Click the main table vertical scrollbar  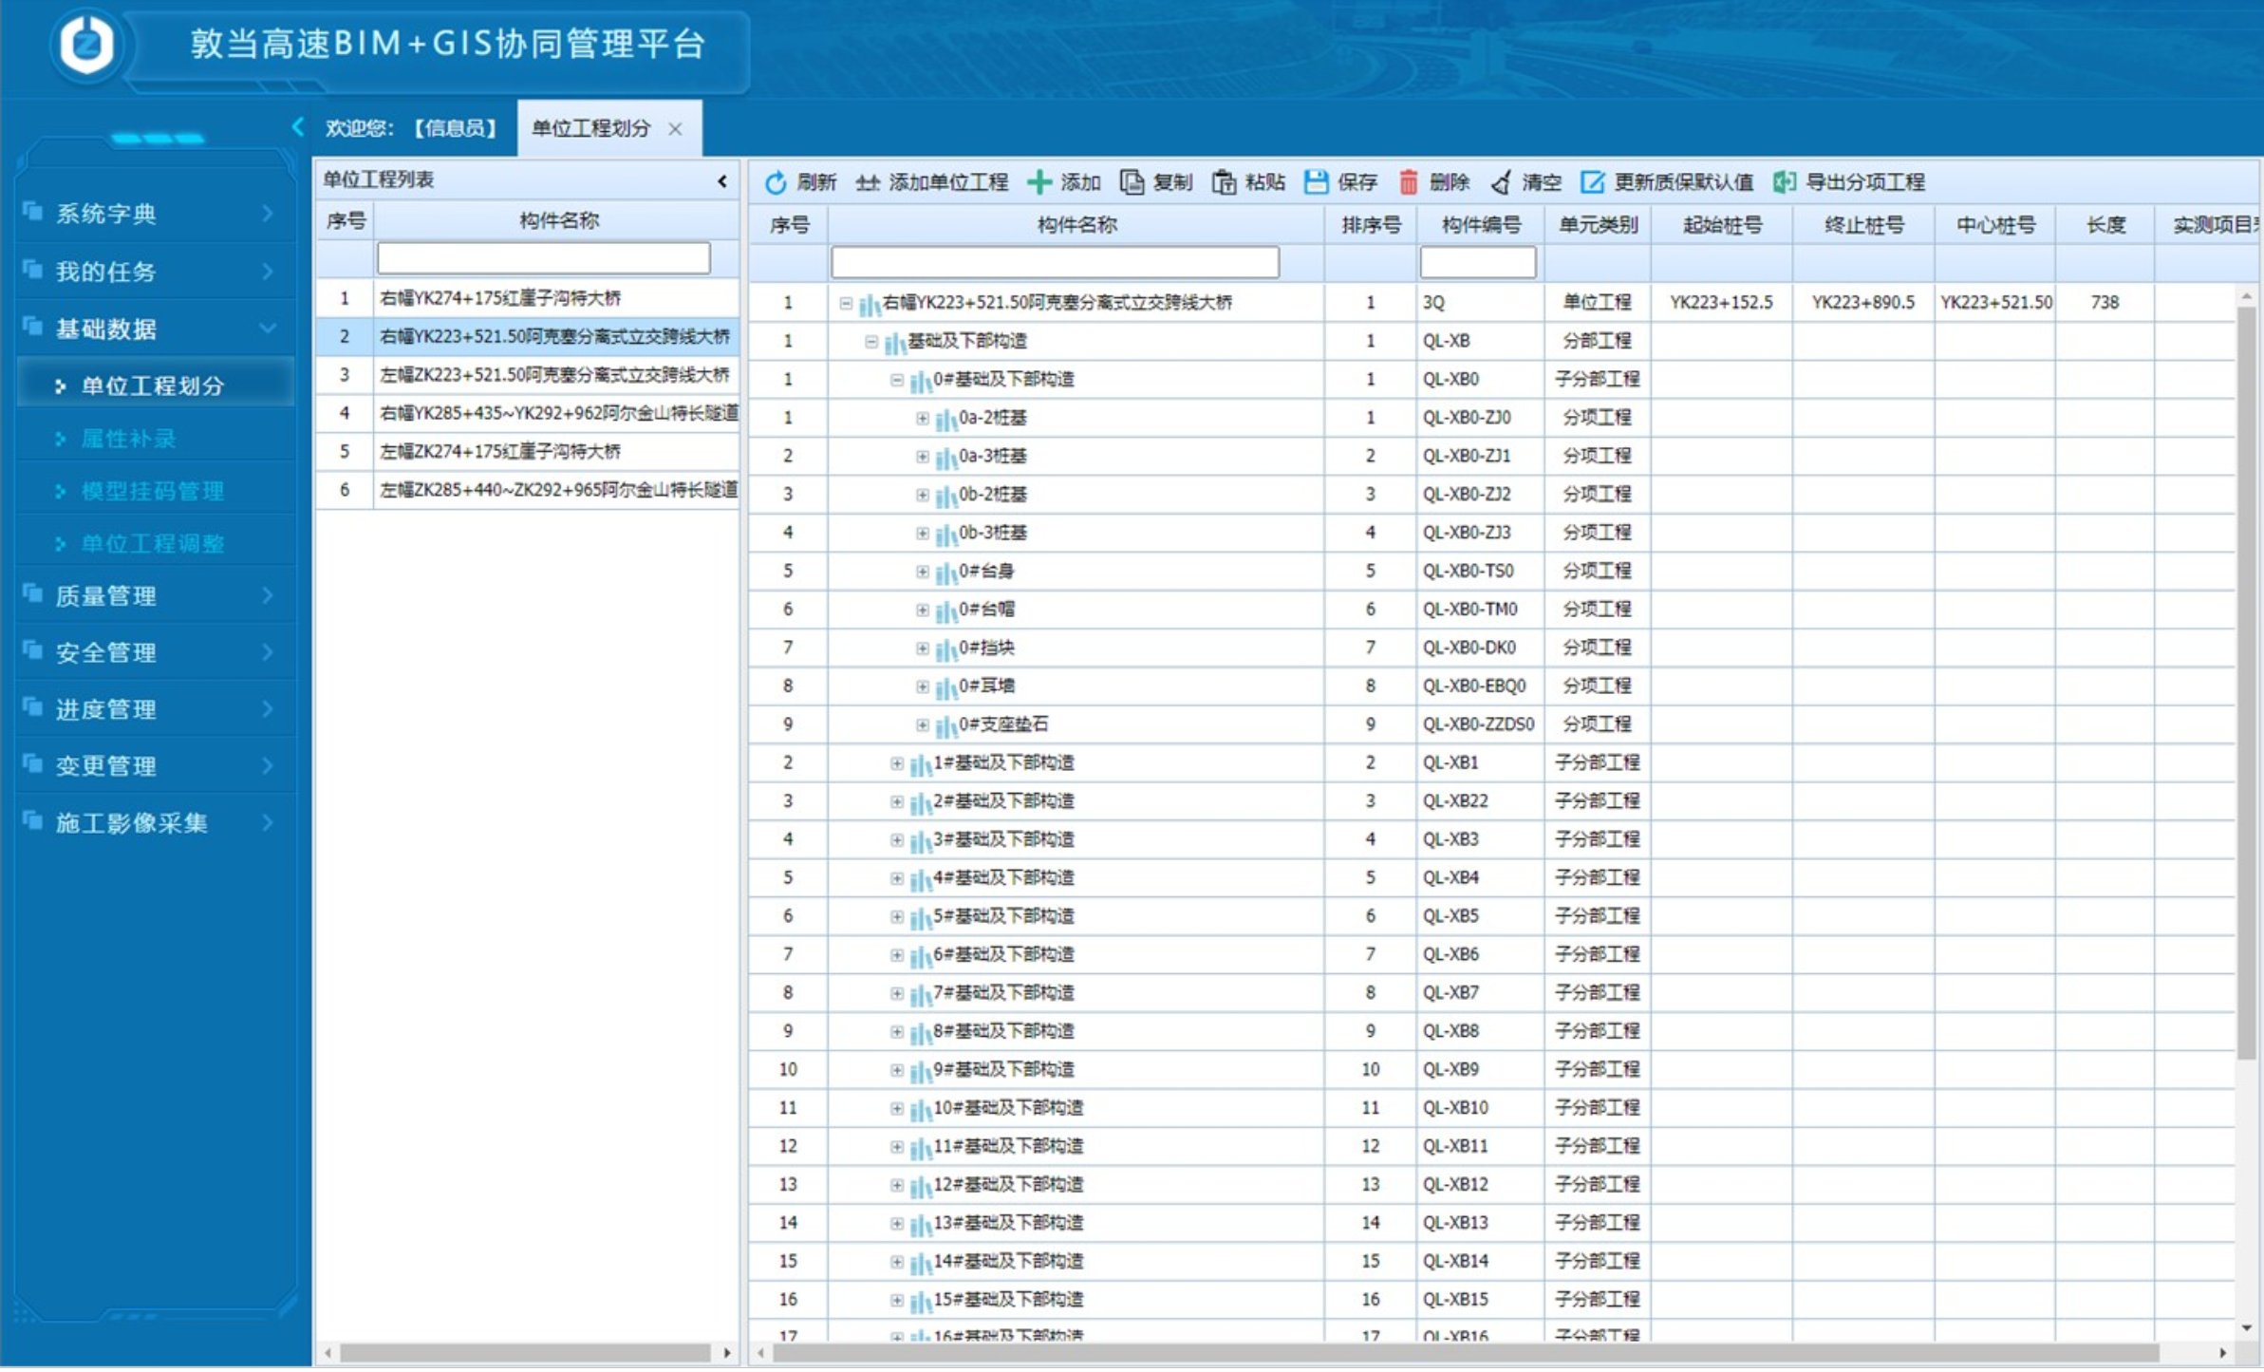click(x=2246, y=684)
